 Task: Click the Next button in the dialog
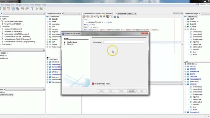111,91
